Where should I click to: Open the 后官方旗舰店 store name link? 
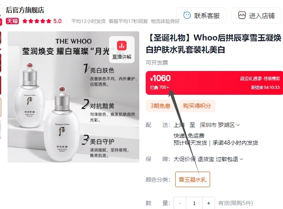pos(25,10)
